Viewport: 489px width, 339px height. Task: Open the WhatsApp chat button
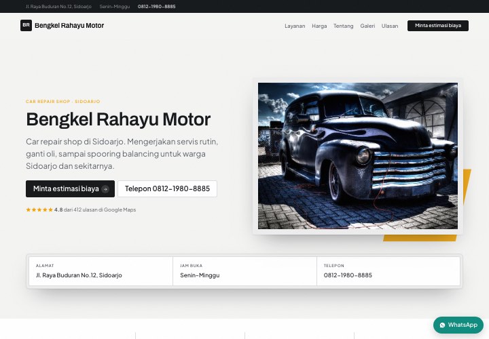pyautogui.click(x=458, y=325)
